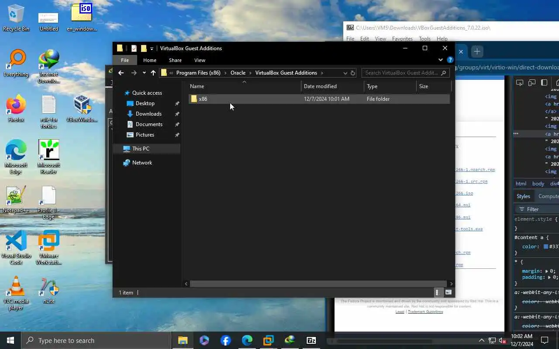This screenshot has width=559, height=349.
Task: Open the recent locations dropdown arrow
Action: click(x=144, y=73)
